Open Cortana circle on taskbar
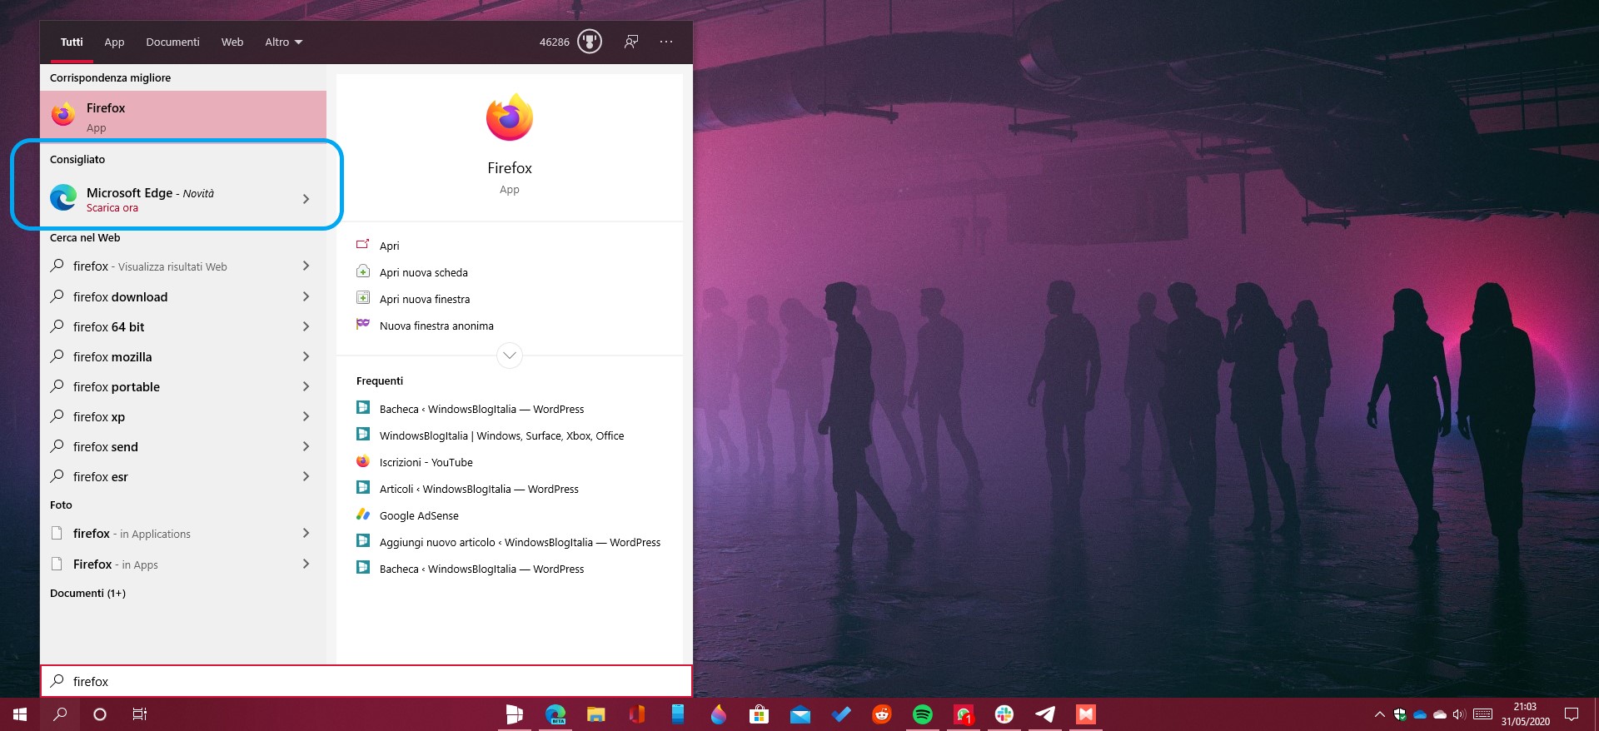Screen dimensions: 1599x731 [100, 714]
